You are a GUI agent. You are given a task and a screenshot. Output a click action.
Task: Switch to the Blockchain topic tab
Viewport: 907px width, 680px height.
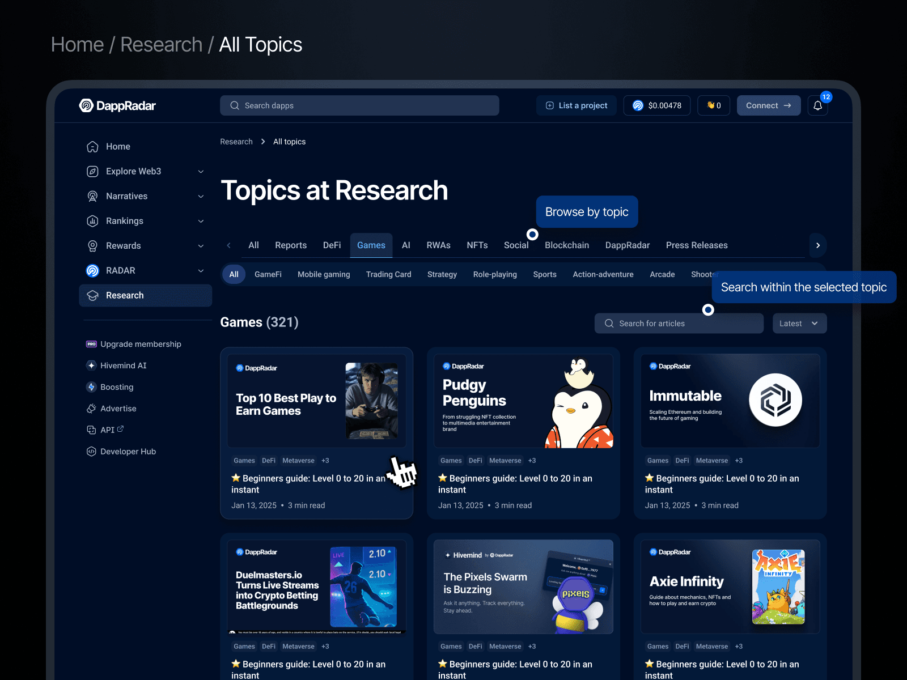(x=567, y=245)
